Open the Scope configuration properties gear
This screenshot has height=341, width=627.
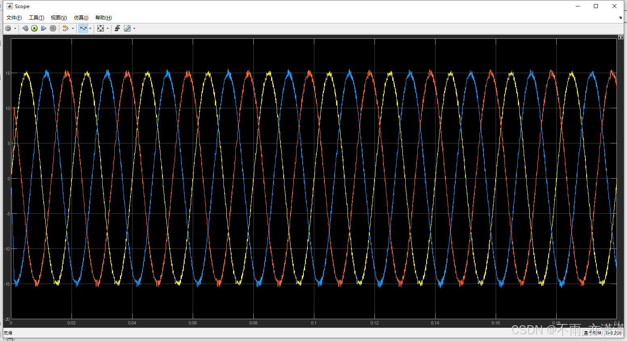pos(8,28)
